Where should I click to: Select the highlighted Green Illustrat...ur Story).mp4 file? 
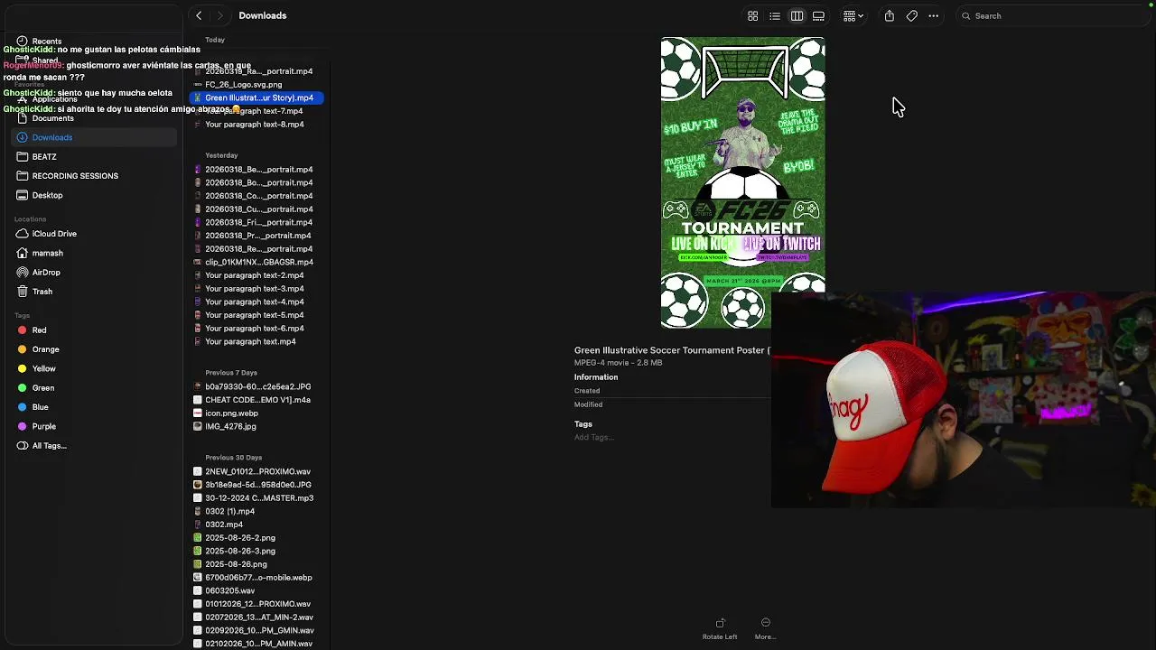[x=256, y=97]
